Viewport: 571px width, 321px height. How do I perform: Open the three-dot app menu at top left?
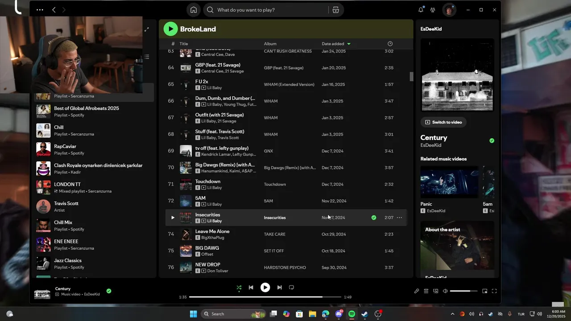(x=40, y=10)
